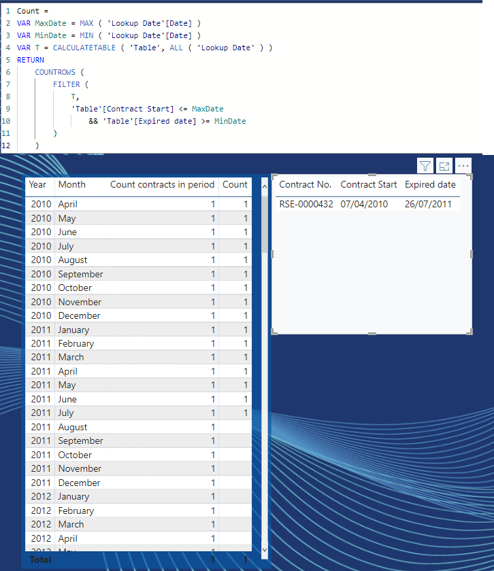Click the MaxDate variable on line 2

50,23
